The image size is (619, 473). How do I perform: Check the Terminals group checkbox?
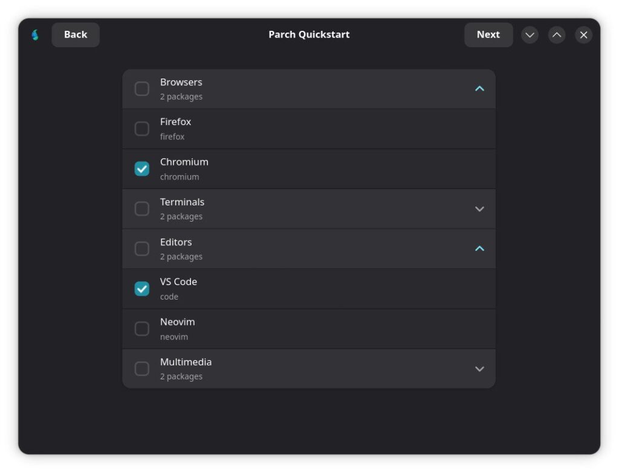tap(142, 209)
